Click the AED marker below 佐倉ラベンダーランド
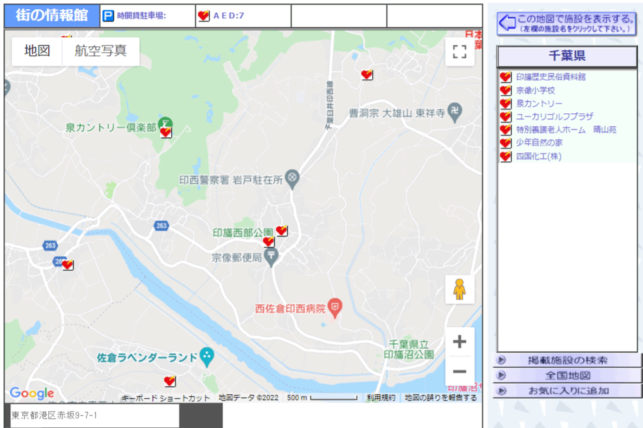The height and width of the screenshot is (428, 643). [170, 381]
